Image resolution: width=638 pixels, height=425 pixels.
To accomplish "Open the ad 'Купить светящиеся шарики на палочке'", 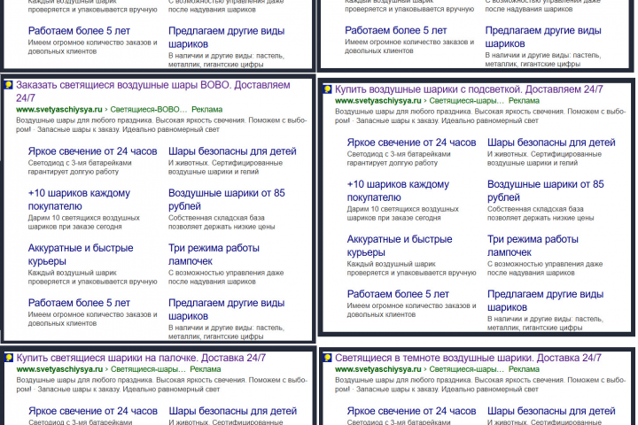I will coord(141,358).
